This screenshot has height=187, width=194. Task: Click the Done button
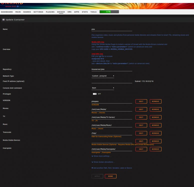coord(111,176)
